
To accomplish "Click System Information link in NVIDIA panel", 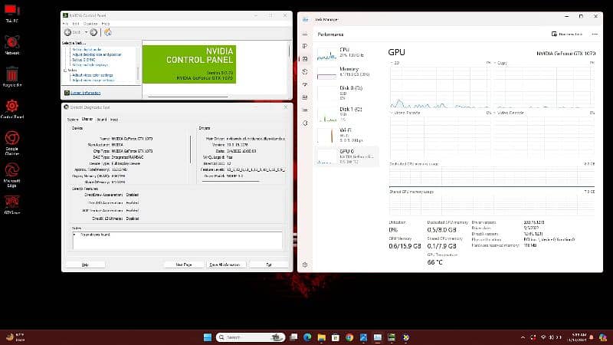I will coord(85,92).
